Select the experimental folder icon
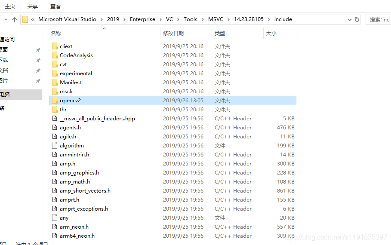The image size is (391, 245). point(55,73)
